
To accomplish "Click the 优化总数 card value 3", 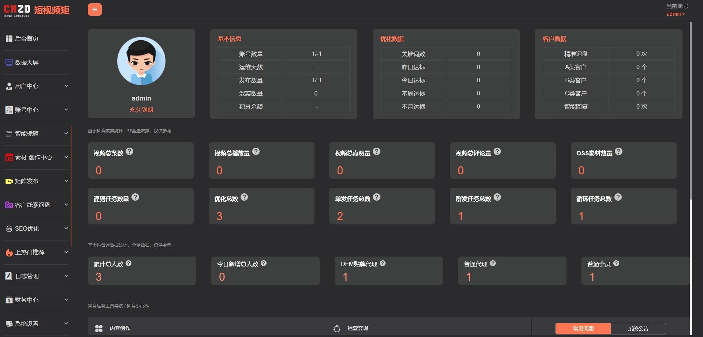I will point(219,216).
